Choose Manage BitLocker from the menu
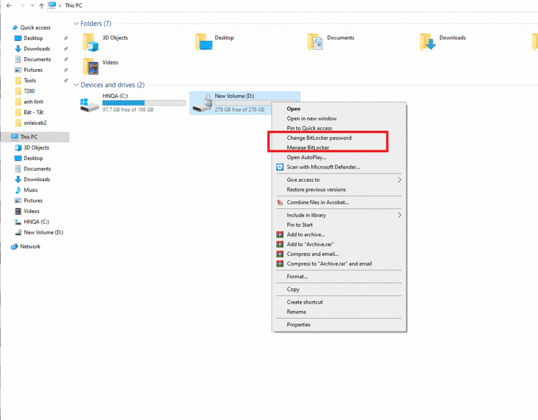The height and width of the screenshot is (420, 538). (307, 148)
